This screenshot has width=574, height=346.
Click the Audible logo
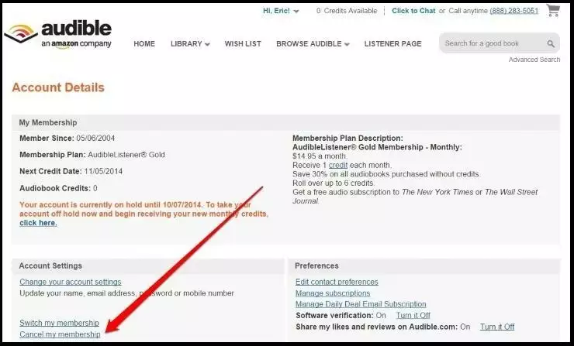tap(59, 35)
